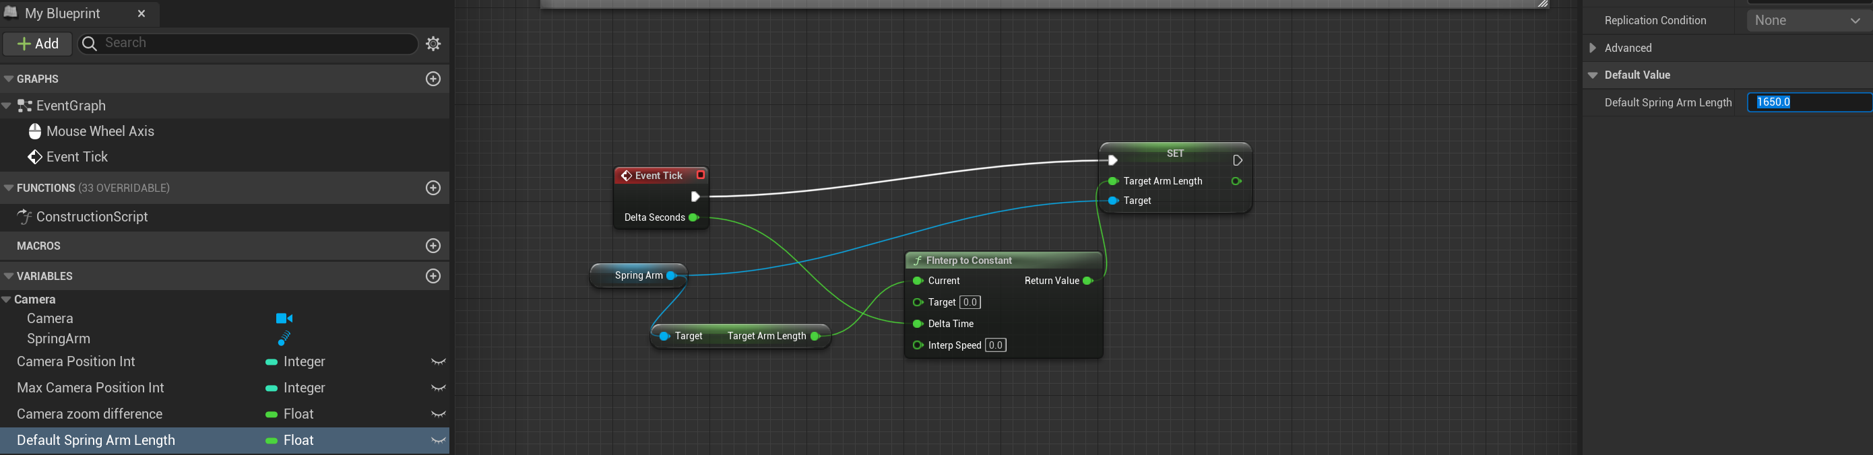The height and width of the screenshot is (455, 1873).
Task: Select Mouse Wheel Axis event entry
Action: 100,131
